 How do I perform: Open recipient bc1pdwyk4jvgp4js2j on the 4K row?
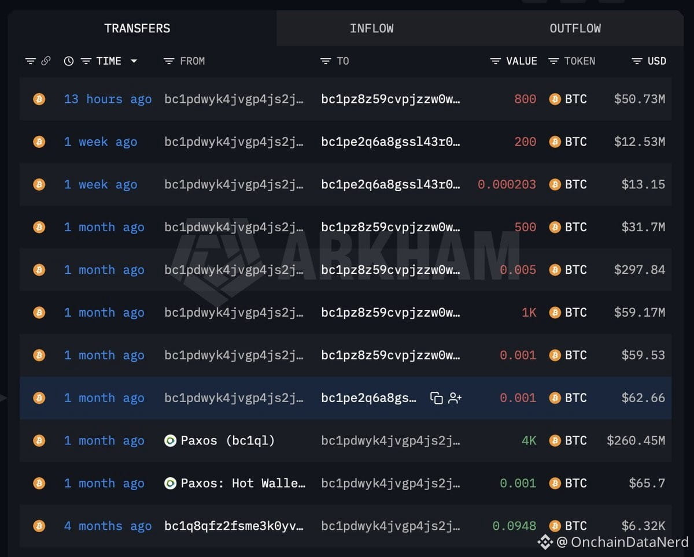pos(390,441)
